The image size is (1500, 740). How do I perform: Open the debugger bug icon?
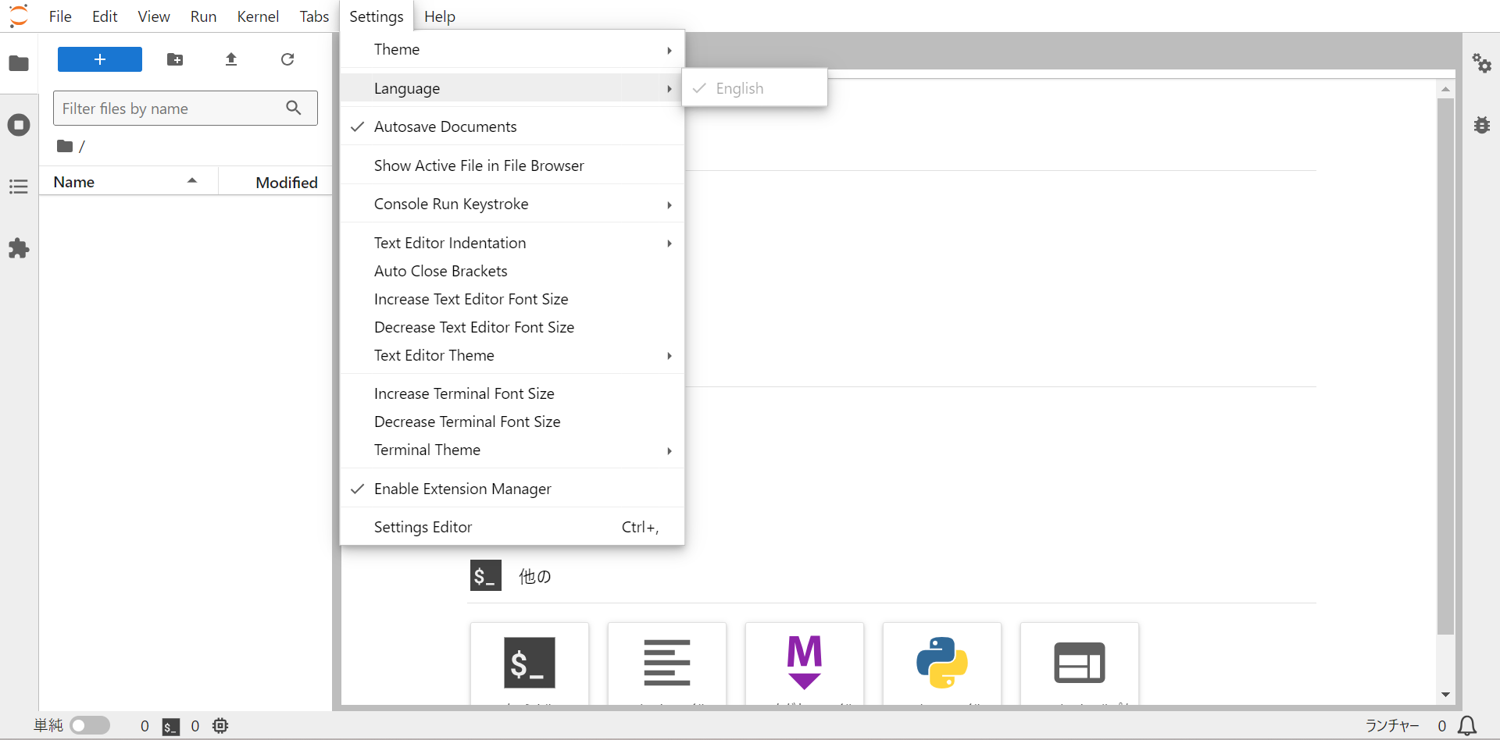pos(1481,125)
